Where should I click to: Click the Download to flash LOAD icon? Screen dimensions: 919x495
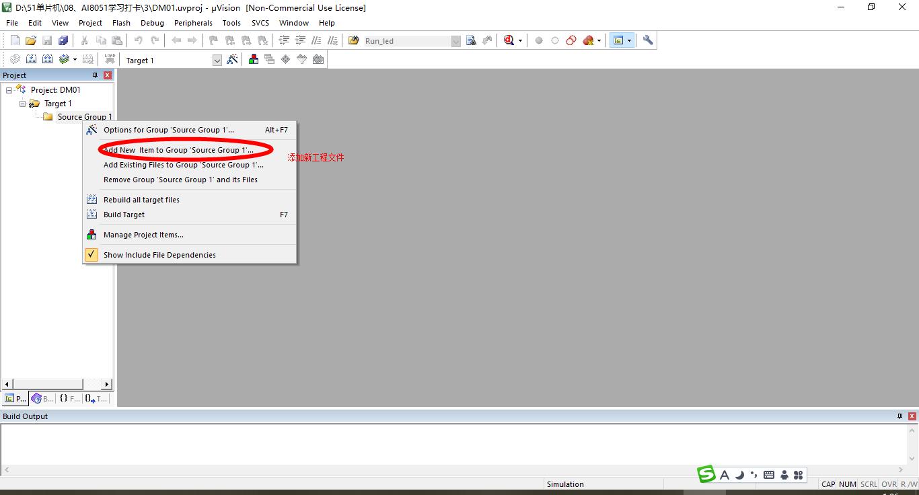pos(110,59)
